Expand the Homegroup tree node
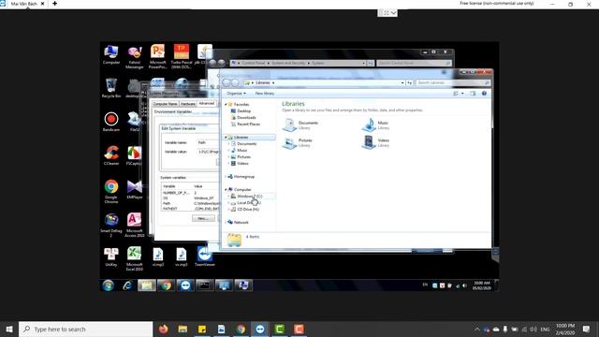 click(x=226, y=177)
